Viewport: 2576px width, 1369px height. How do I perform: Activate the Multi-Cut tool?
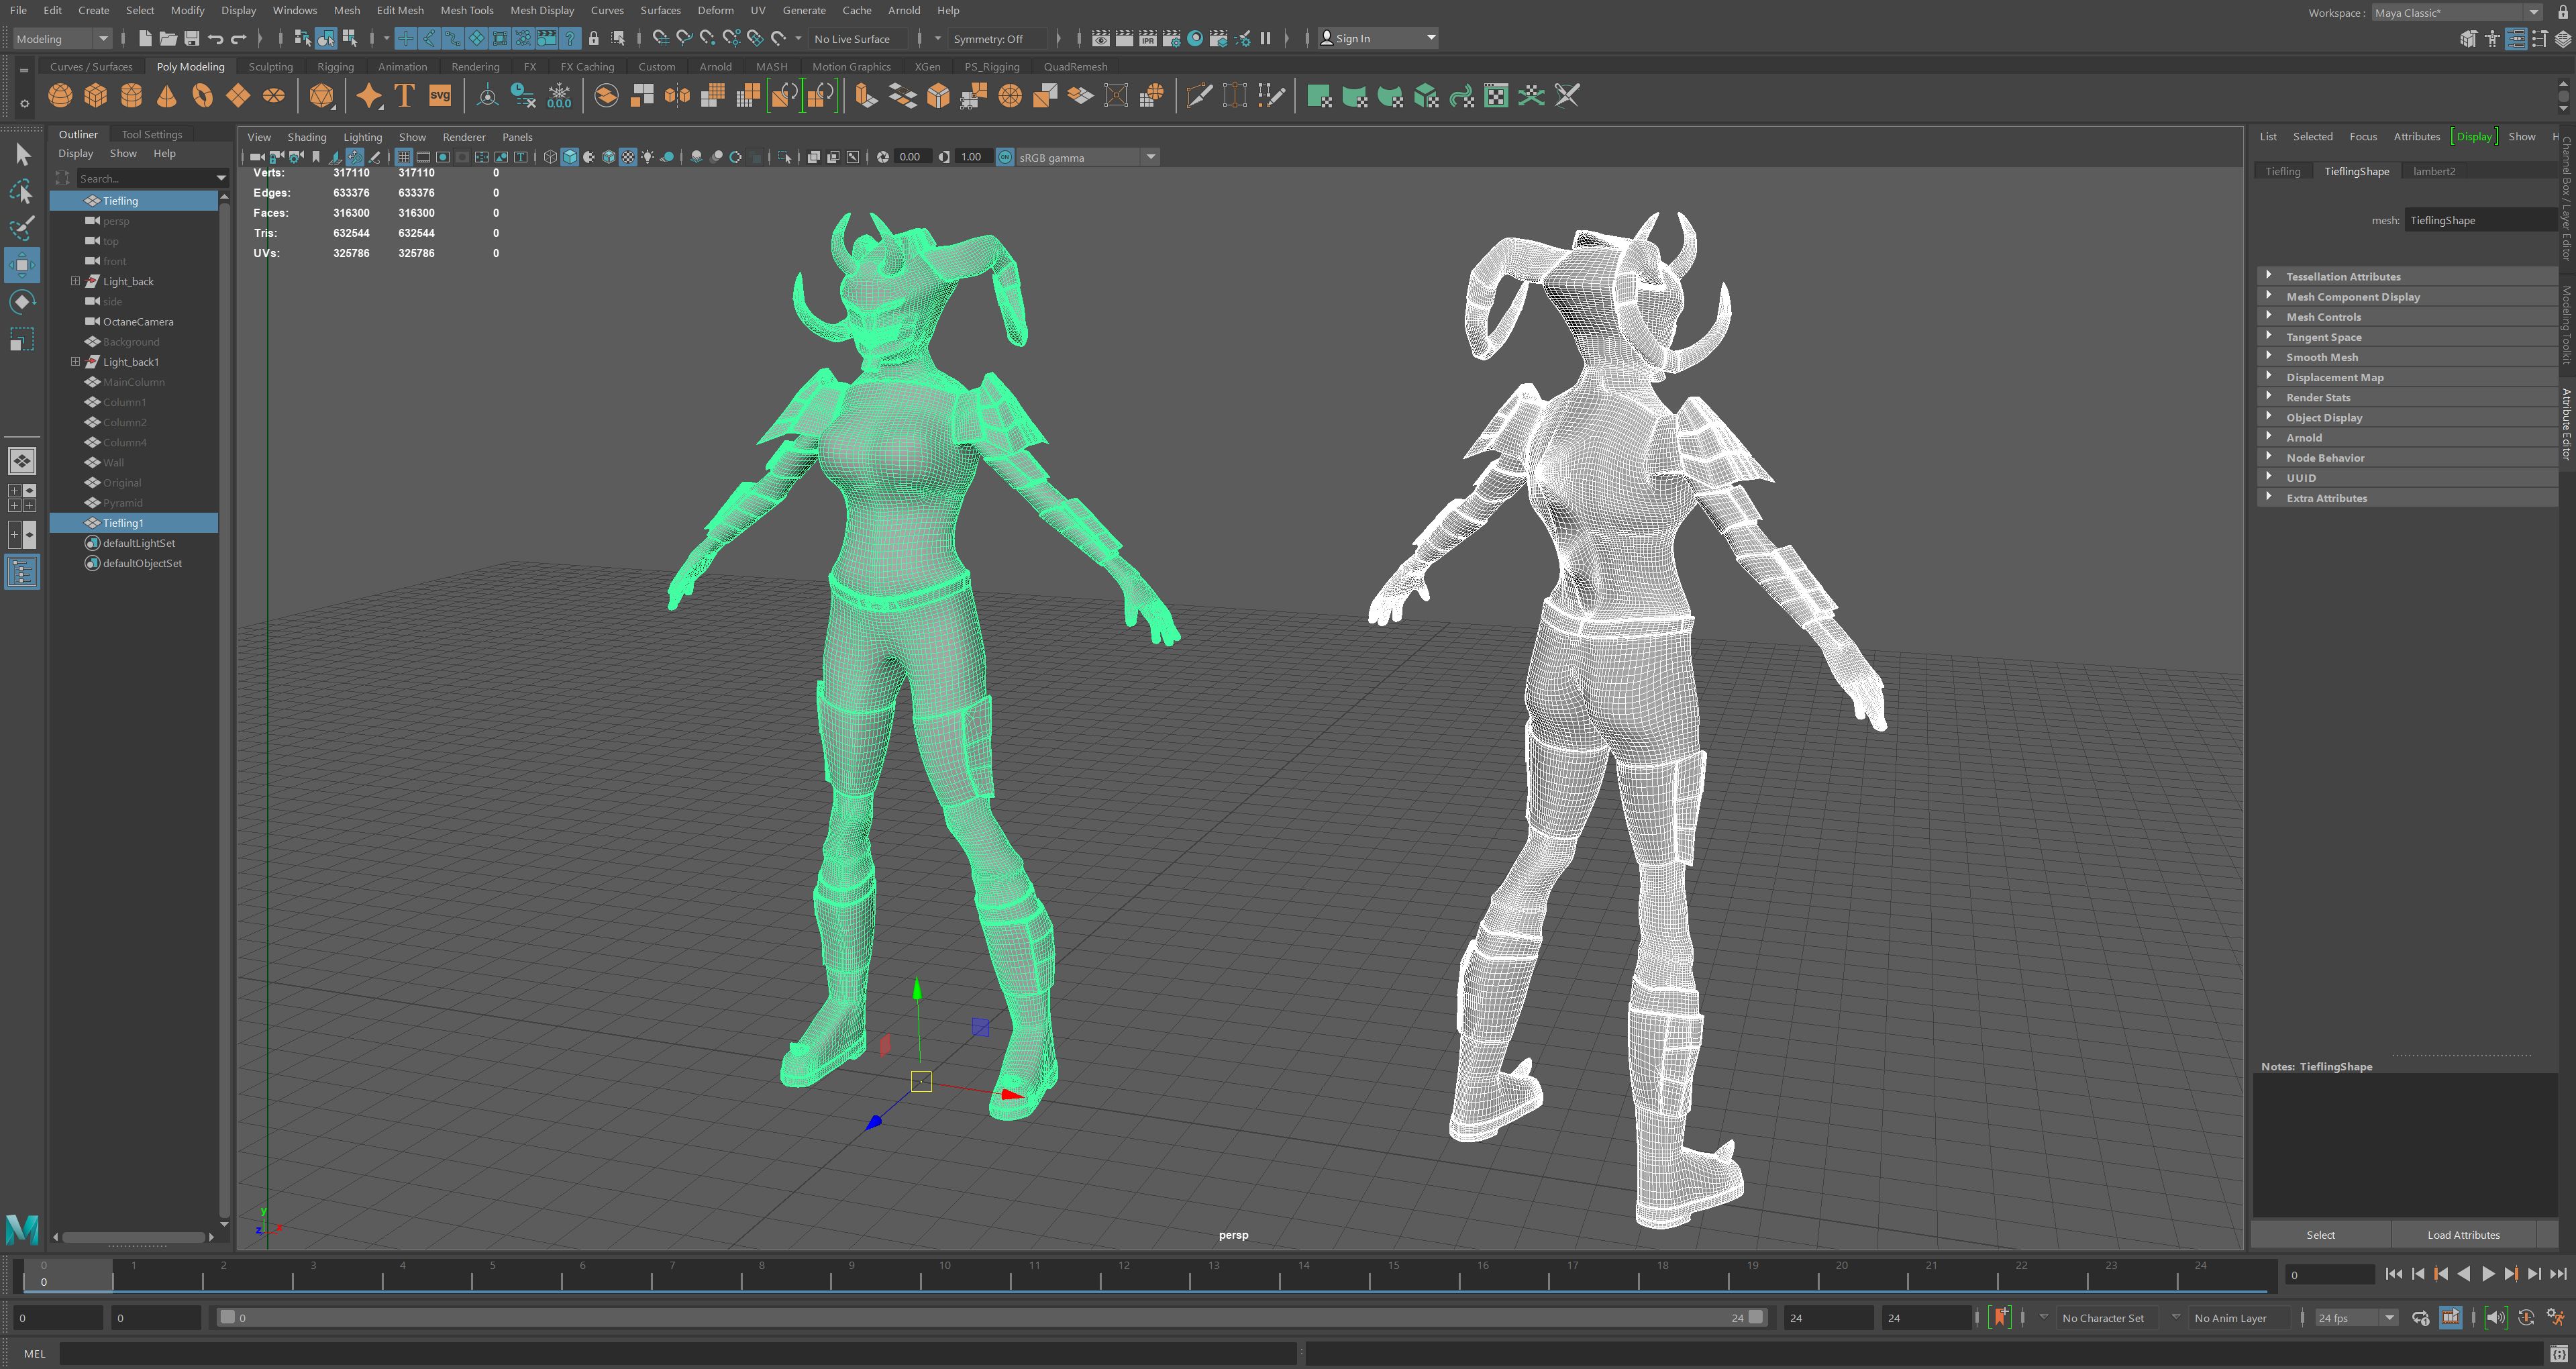(x=1198, y=95)
